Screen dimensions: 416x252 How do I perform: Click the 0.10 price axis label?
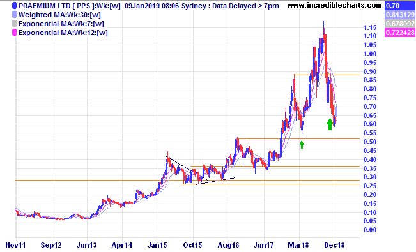(x=370, y=212)
